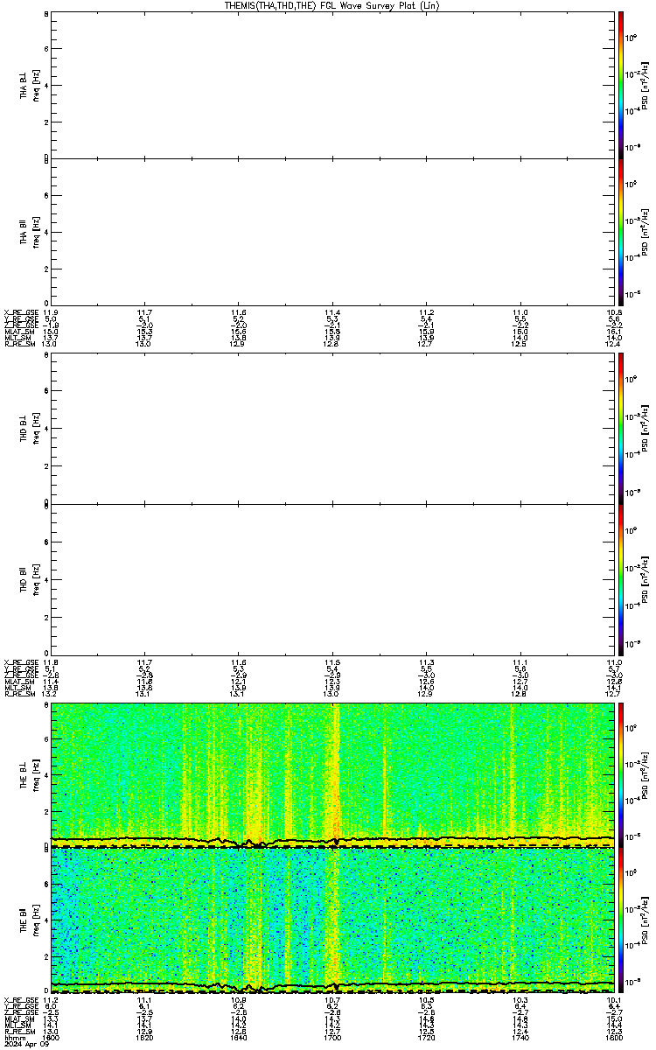Click the black frequency line in THE B-perpendicular
This screenshot has width=656, height=1050.
pyautogui.click(x=332, y=840)
